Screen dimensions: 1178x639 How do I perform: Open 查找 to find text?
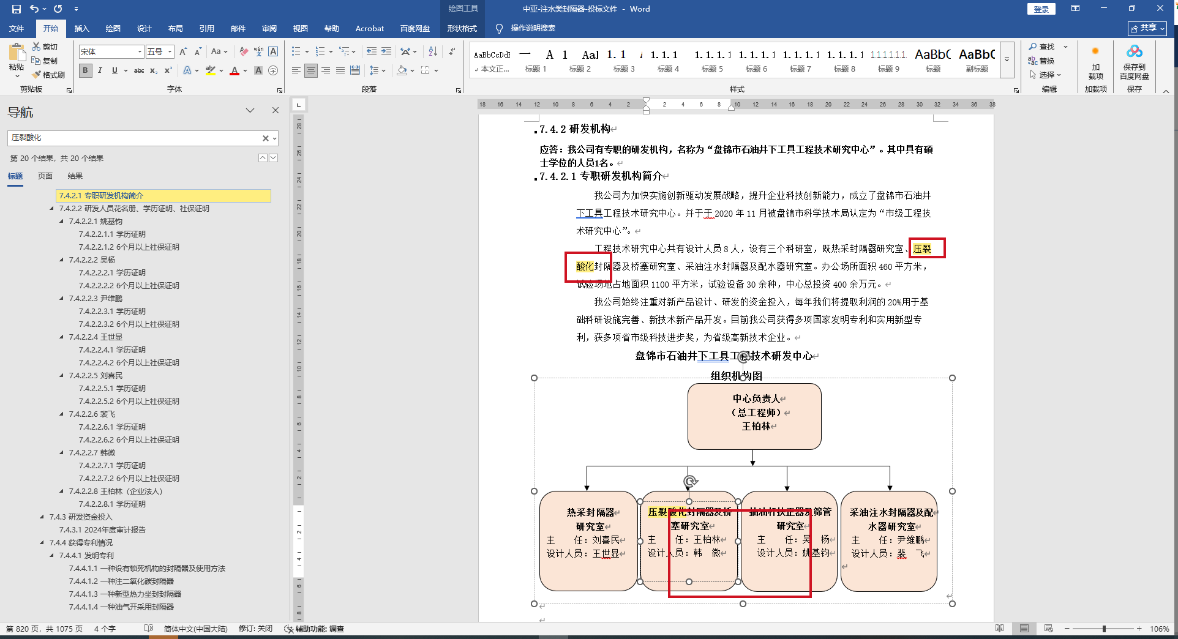[1041, 47]
